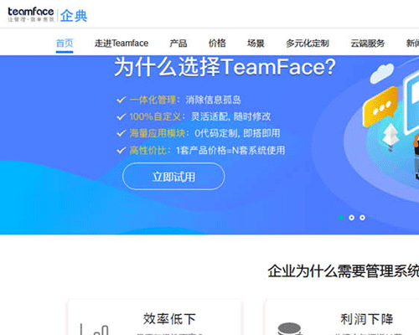Click the checkmark next to 一体化管理
Viewport: 419px width, 335px height.
122,100
